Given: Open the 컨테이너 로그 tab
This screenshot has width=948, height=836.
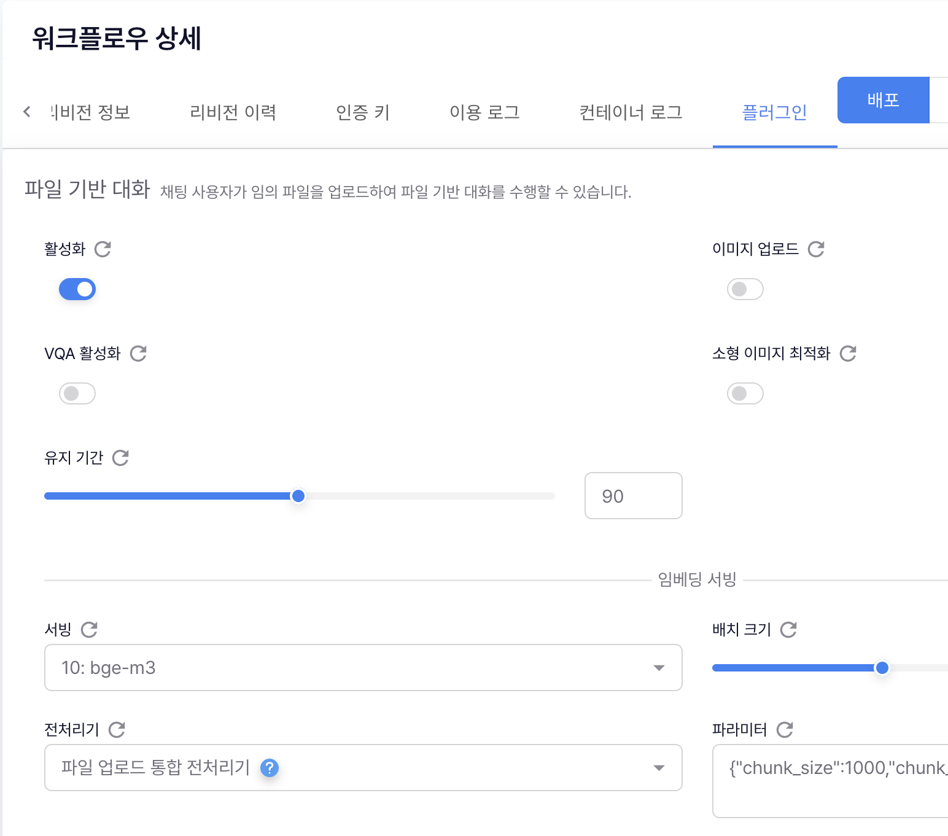Looking at the screenshot, I should pyautogui.click(x=631, y=112).
